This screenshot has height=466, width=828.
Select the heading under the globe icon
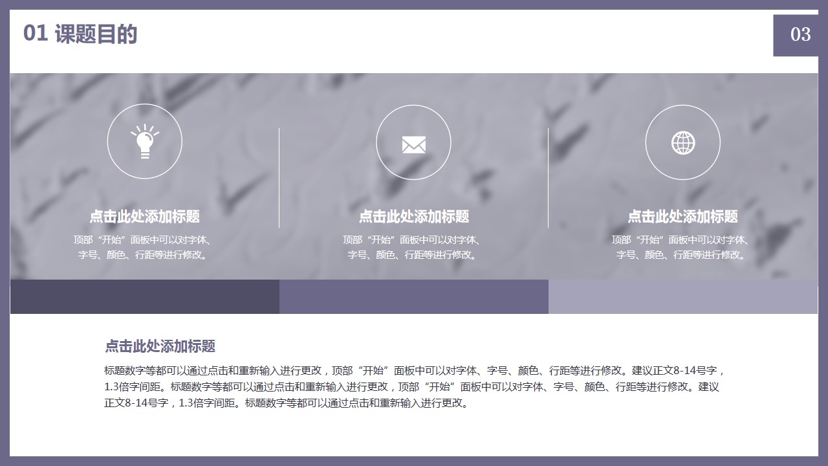(683, 216)
